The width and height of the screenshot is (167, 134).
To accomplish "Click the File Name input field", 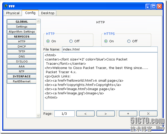I will [x=110, y=49].
